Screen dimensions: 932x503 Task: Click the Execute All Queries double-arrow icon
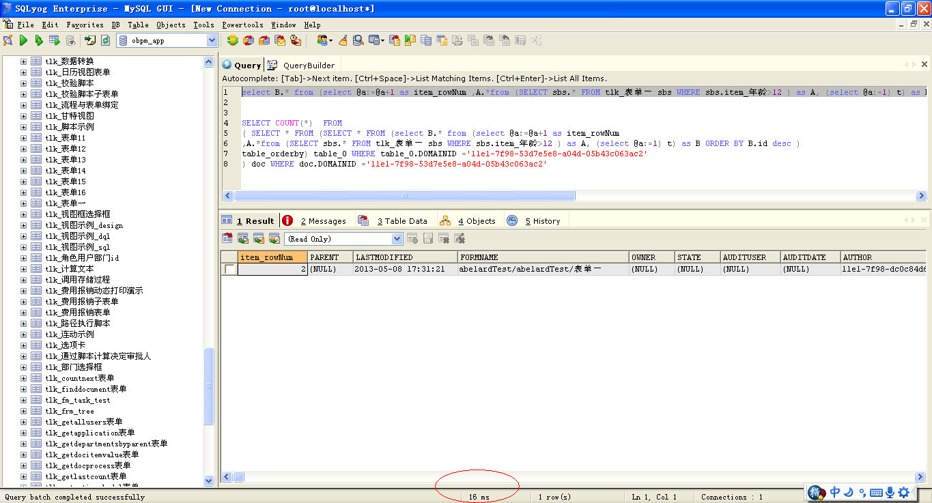tap(39, 40)
